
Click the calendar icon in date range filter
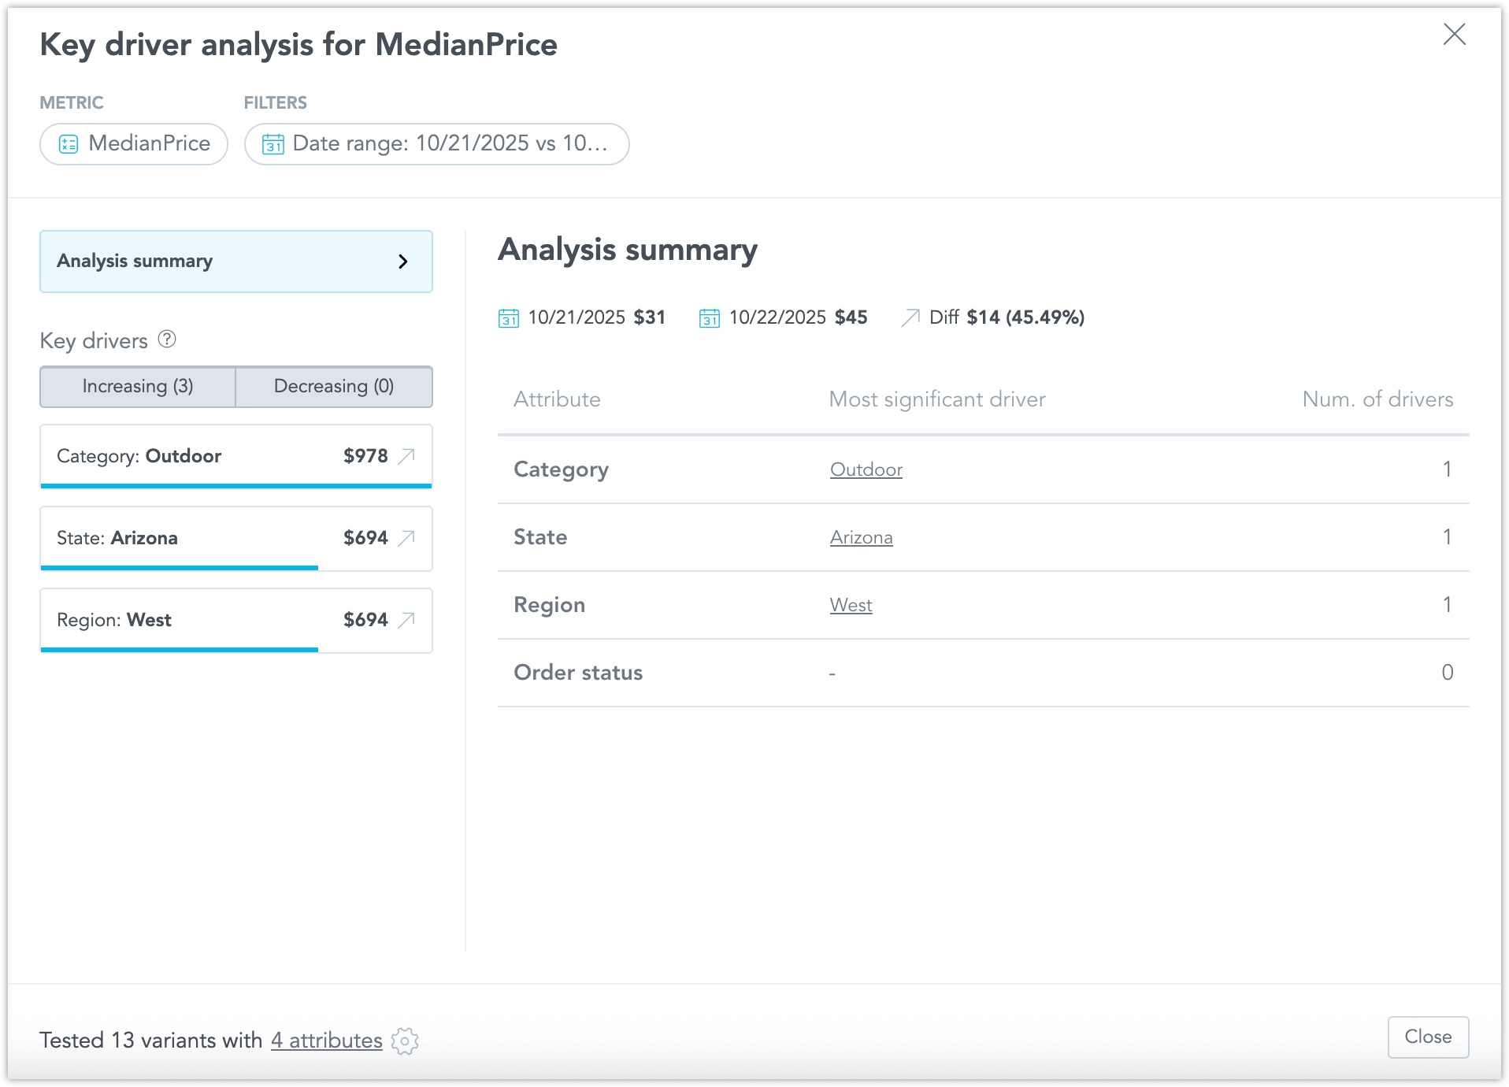point(273,144)
